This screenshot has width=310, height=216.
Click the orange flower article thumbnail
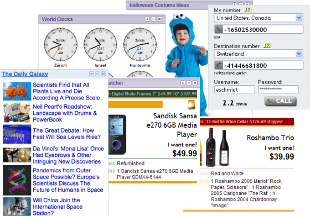coord(17,91)
